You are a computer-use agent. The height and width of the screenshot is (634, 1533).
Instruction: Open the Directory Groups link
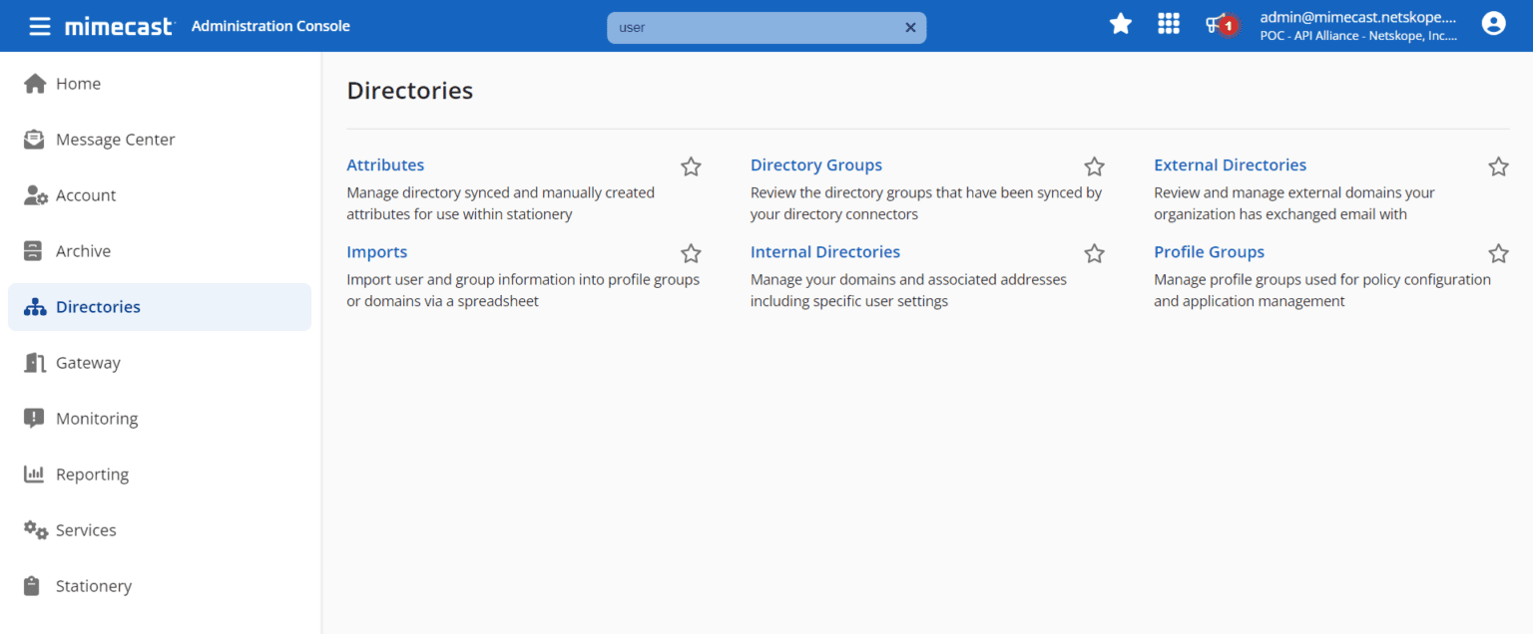(815, 164)
